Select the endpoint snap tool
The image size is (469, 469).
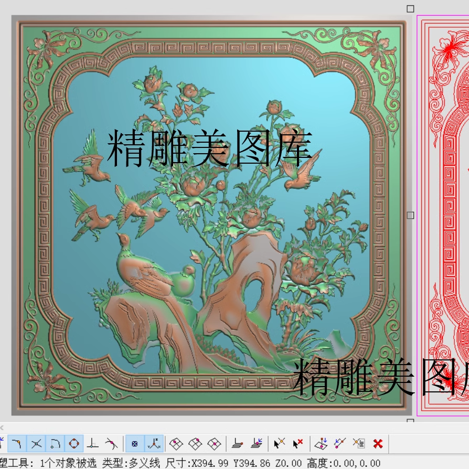[x=18, y=443]
